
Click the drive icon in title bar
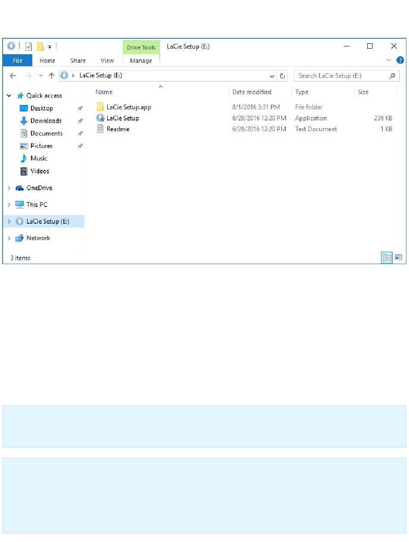click(12, 46)
